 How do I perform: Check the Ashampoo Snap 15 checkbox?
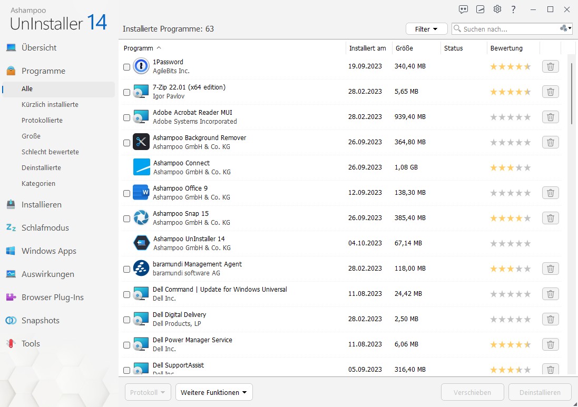126,219
